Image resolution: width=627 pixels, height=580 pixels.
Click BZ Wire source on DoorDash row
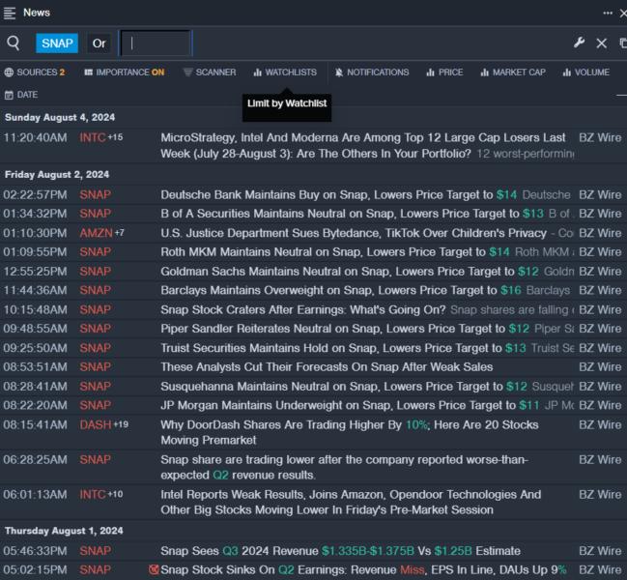click(x=600, y=424)
